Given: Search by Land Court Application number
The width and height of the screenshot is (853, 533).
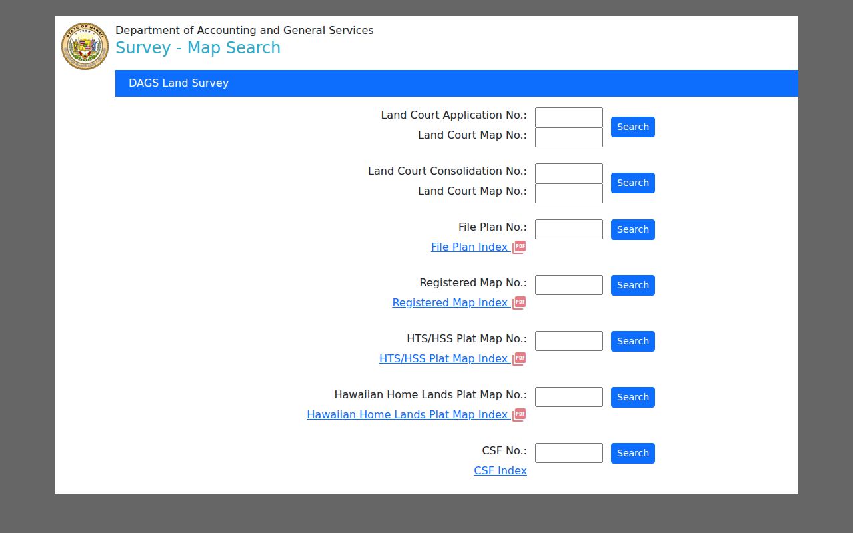Looking at the screenshot, I should coord(633,127).
